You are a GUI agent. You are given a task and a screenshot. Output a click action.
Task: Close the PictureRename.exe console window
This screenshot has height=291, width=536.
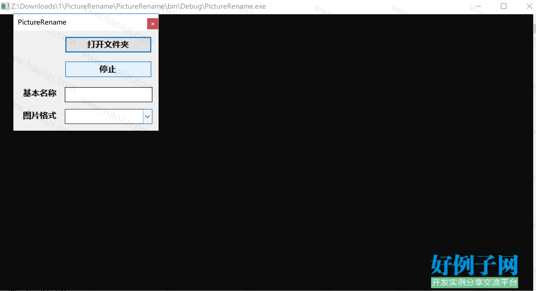[529, 6]
